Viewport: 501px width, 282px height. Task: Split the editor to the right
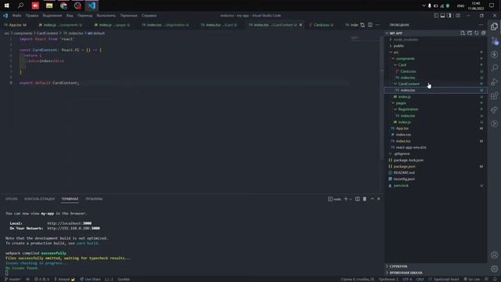(x=370, y=24)
